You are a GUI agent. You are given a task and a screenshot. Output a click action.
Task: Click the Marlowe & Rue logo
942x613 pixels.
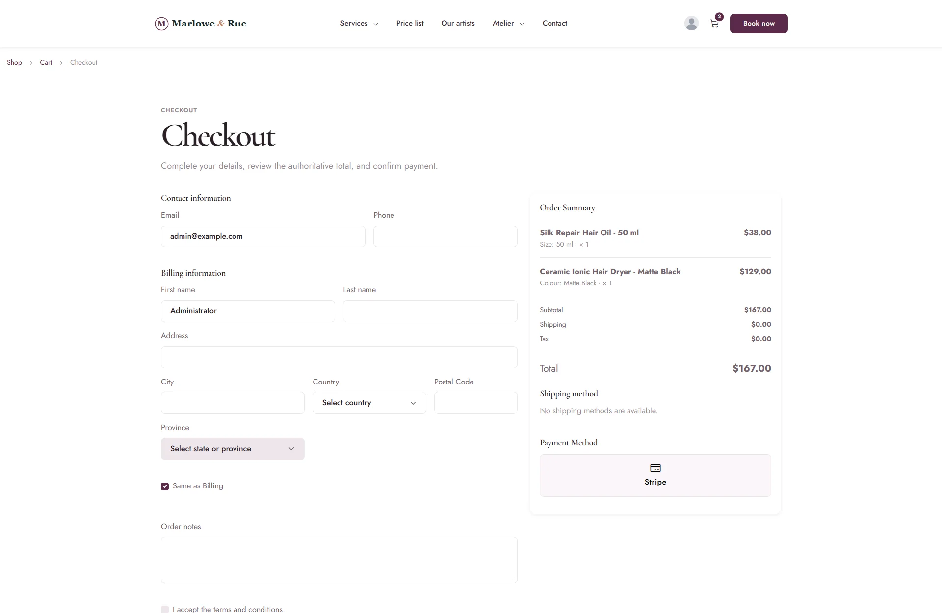(x=201, y=24)
